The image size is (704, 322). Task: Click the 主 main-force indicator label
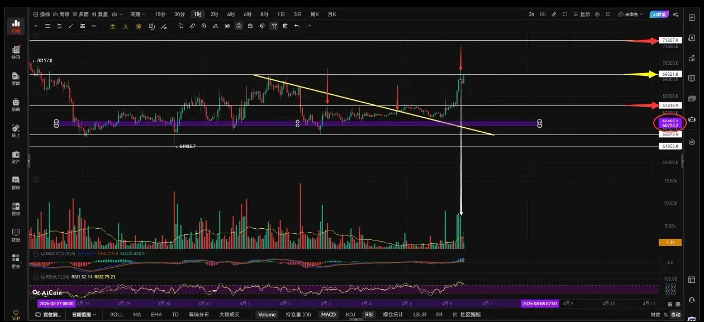pos(113,26)
